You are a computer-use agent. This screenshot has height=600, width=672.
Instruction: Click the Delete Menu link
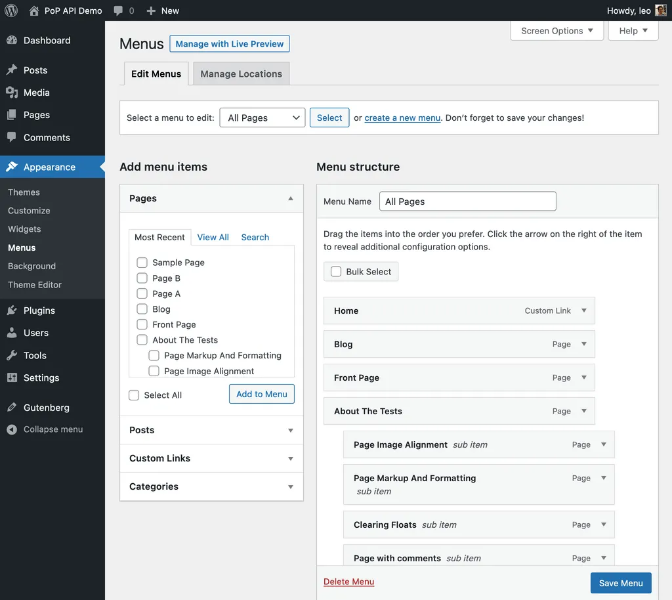click(x=349, y=582)
